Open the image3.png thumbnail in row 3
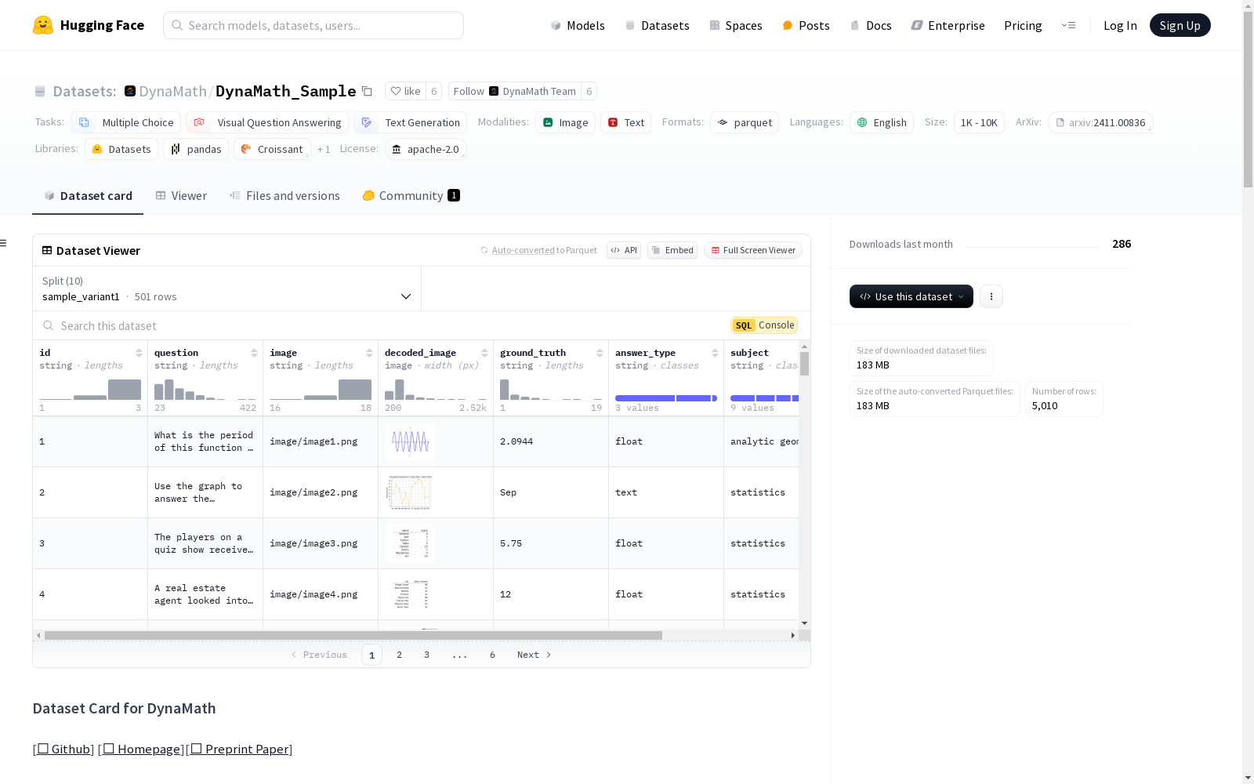The image size is (1254, 784). coord(411,543)
